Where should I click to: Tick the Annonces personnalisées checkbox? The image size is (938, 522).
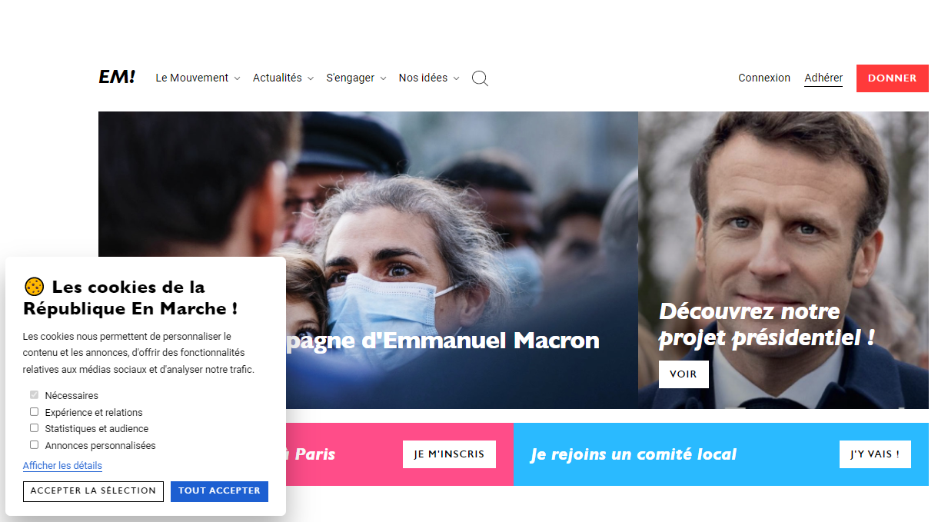coord(34,445)
